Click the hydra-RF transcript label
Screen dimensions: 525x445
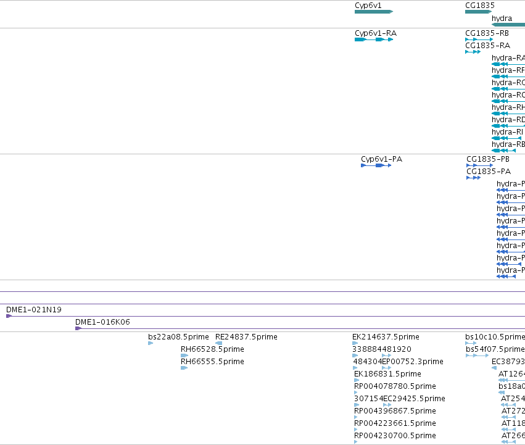(508, 70)
